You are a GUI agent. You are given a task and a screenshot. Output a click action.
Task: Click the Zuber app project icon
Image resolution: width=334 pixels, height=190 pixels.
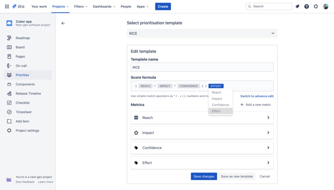pos(9,23)
